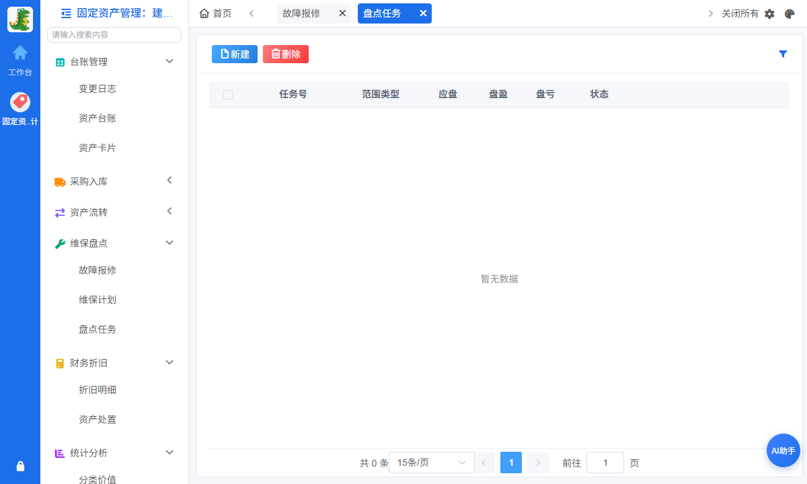Click the 固定资产管理 sidebar title
Image resolution: width=807 pixels, height=484 pixels.
coord(125,13)
